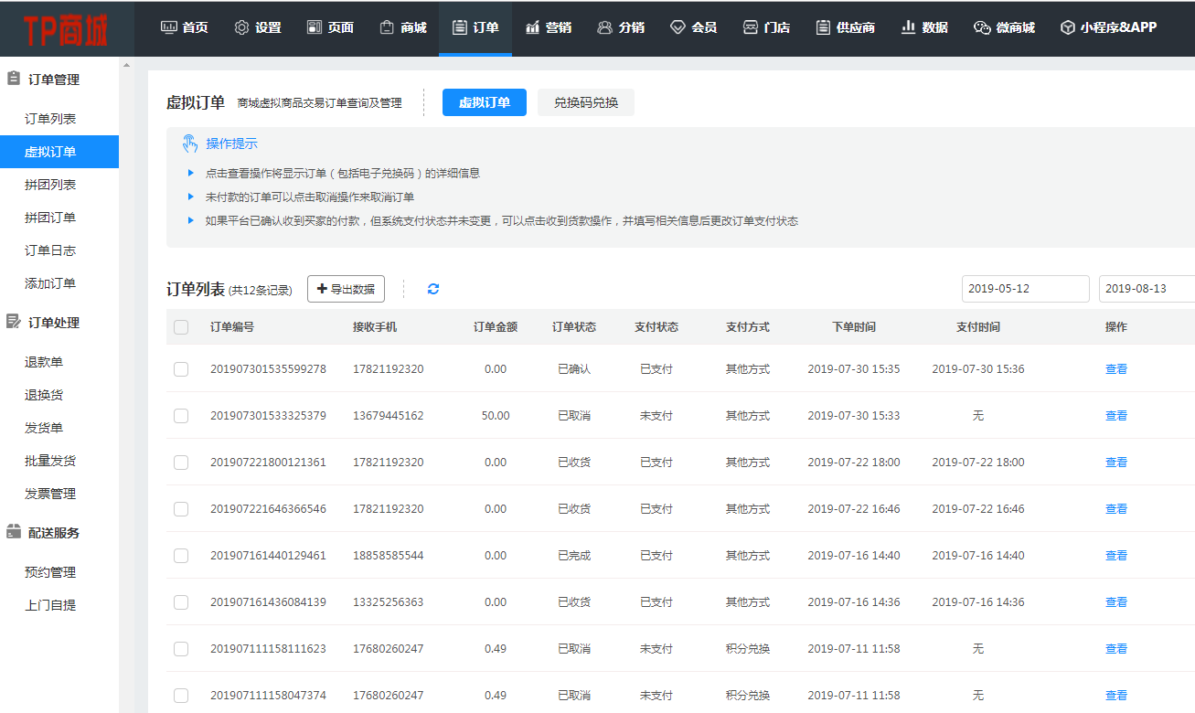View details of order 201907301533325379
The image size is (1195, 713).
pyautogui.click(x=1115, y=416)
